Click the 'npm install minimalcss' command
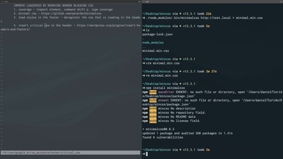The width and height of the screenshot is (283, 159). [165, 88]
